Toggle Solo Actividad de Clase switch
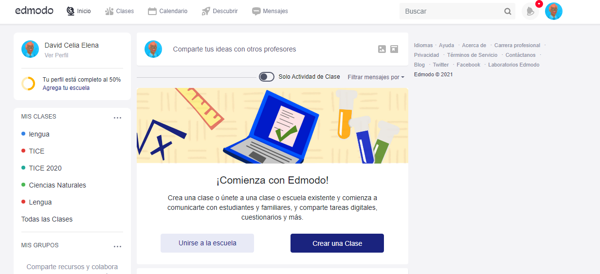600x274 pixels. [x=266, y=77]
